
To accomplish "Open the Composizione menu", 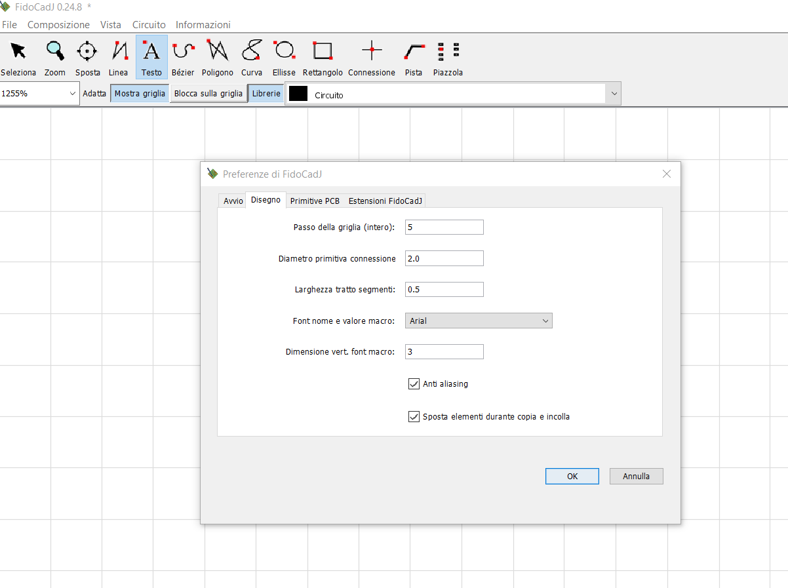I will [58, 25].
